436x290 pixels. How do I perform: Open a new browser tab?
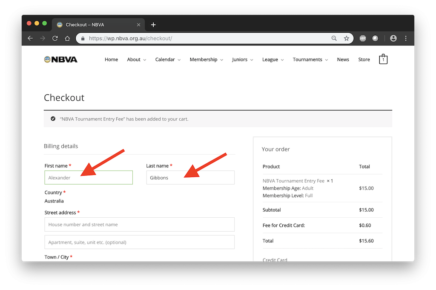[x=153, y=25]
